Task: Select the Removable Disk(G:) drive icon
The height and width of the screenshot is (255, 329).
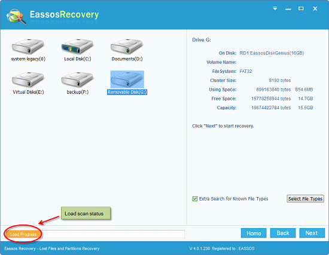Action: tap(127, 79)
